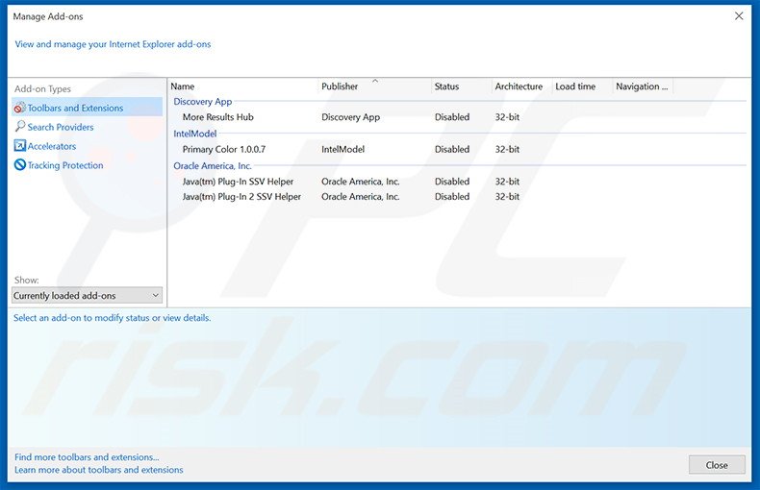Select the Primary Color 1.0.0.7 add-on

click(x=223, y=150)
